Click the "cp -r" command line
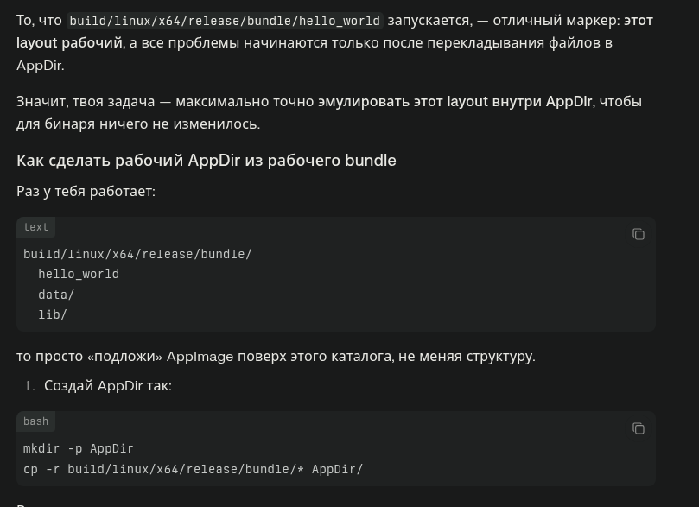The height and width of the screenshot is (507, 699). point(193,469)
